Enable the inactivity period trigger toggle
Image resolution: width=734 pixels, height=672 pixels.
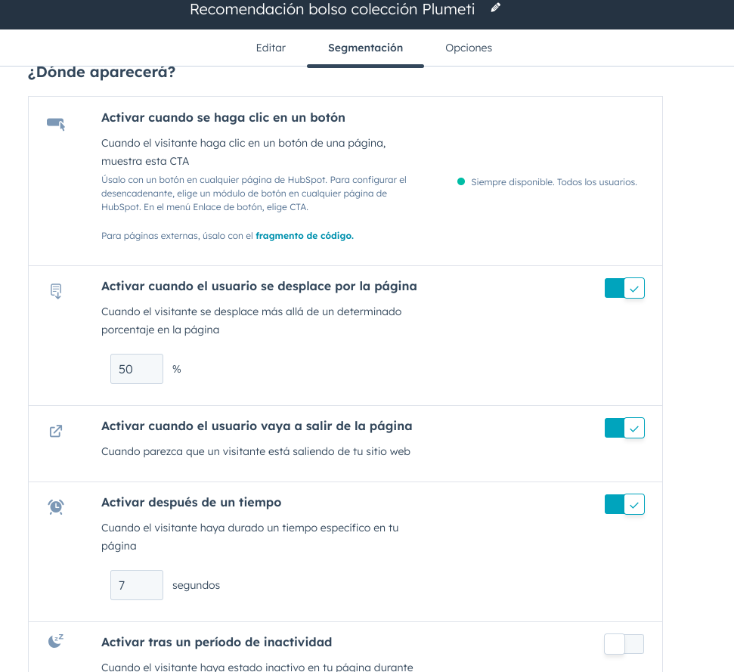(624, 644)
